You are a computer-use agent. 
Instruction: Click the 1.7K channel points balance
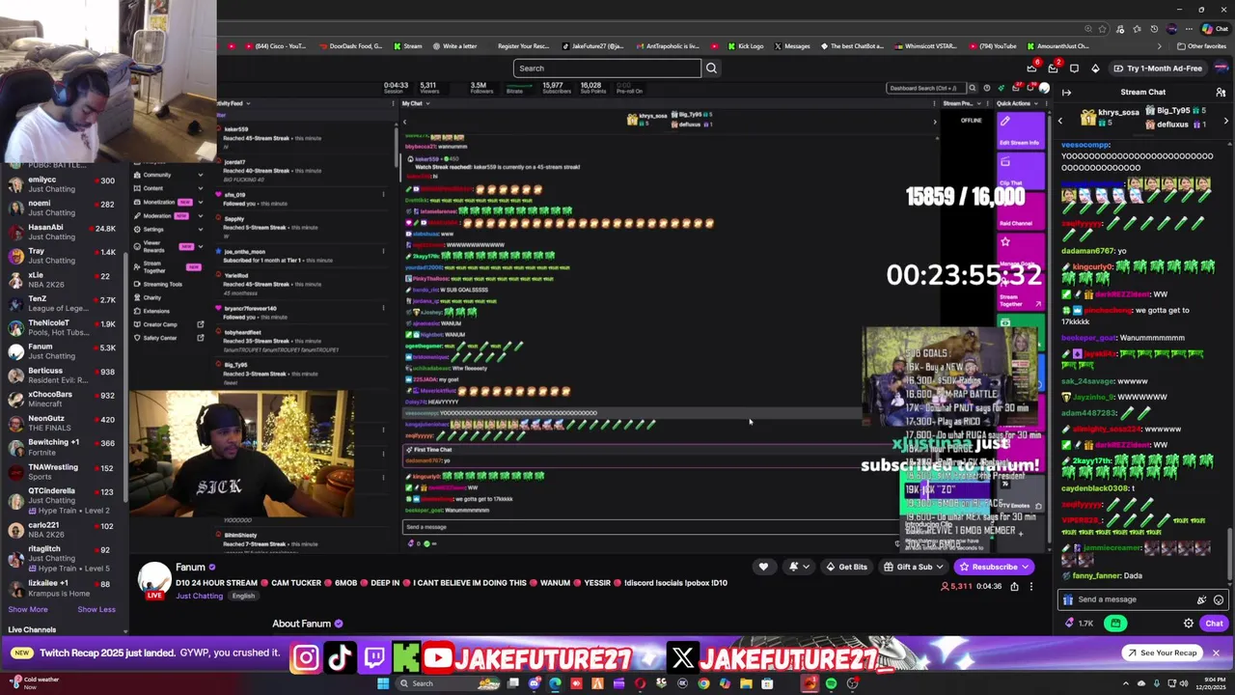[x=1079, y=624]
